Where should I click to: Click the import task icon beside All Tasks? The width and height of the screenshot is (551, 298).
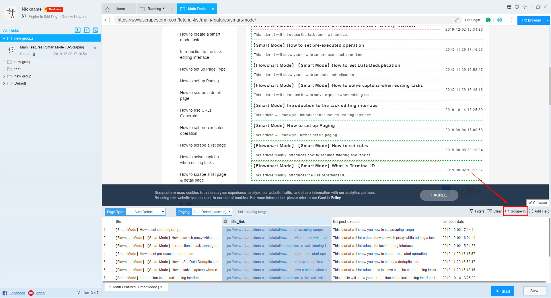pos(78,30)
